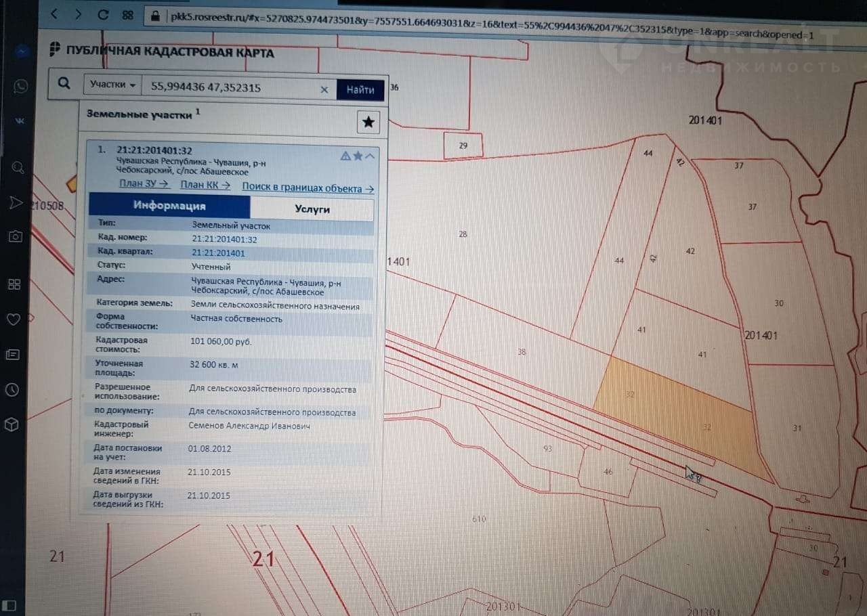Viewport: 867px width, 616px height.
Task: Open bookmarks heart icon in sidebar
Action: click(13, 319)
